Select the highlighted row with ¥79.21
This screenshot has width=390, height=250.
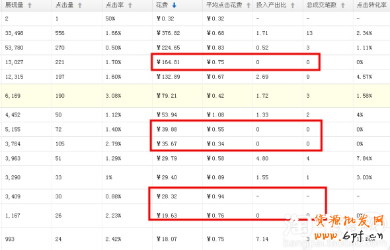[x=195, y=96]
